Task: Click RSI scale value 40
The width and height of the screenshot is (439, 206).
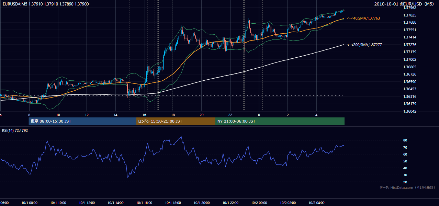Action: [405, 168]
